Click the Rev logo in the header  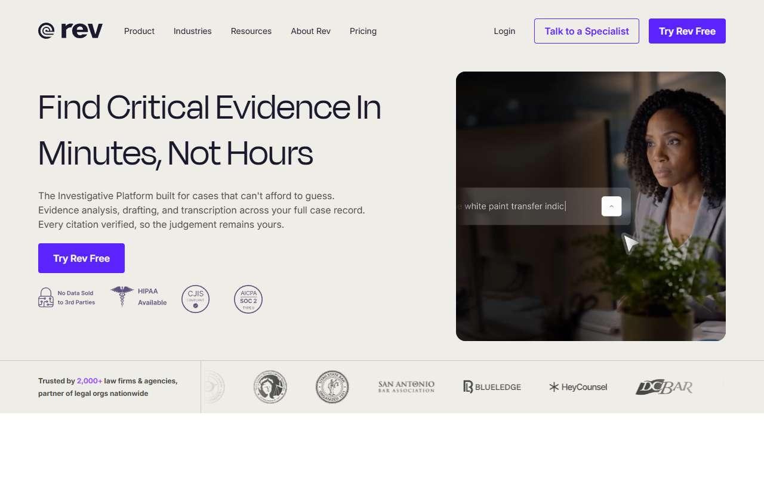(70, 31)
